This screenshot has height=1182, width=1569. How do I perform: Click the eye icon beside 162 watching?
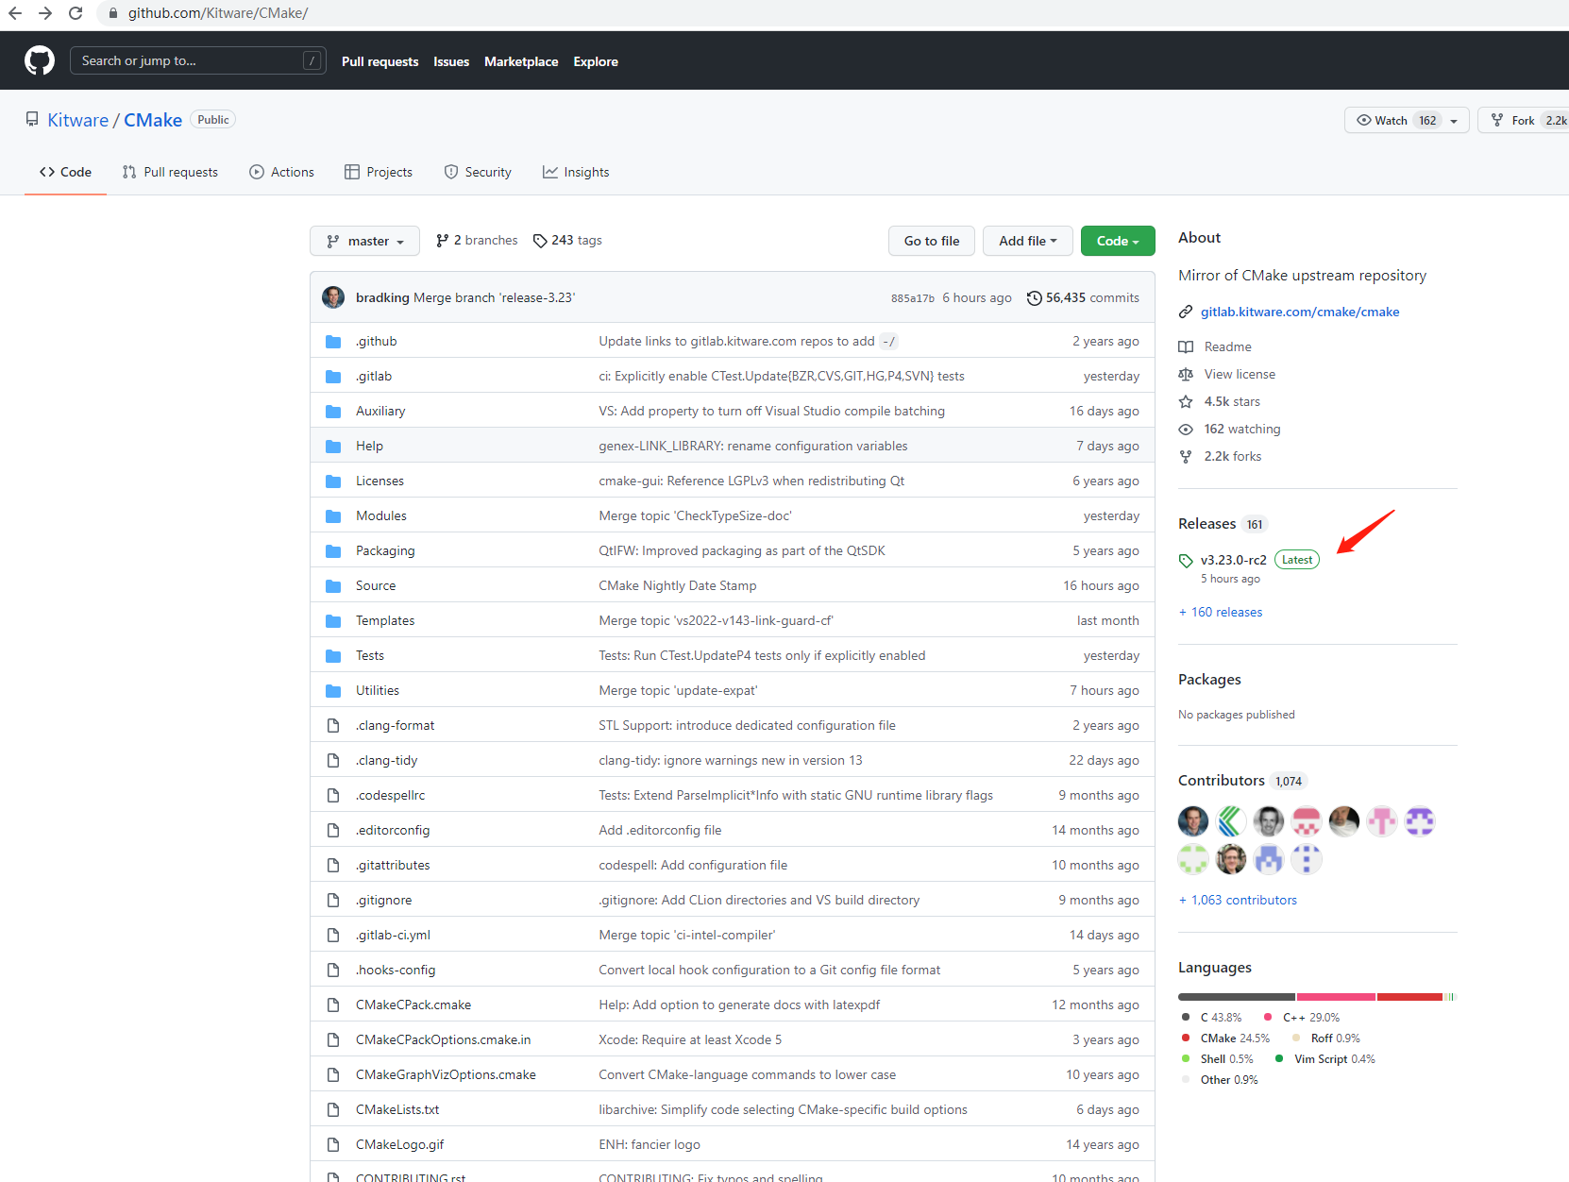1186,430
